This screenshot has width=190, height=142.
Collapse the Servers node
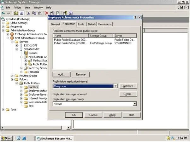coord(12,42)
